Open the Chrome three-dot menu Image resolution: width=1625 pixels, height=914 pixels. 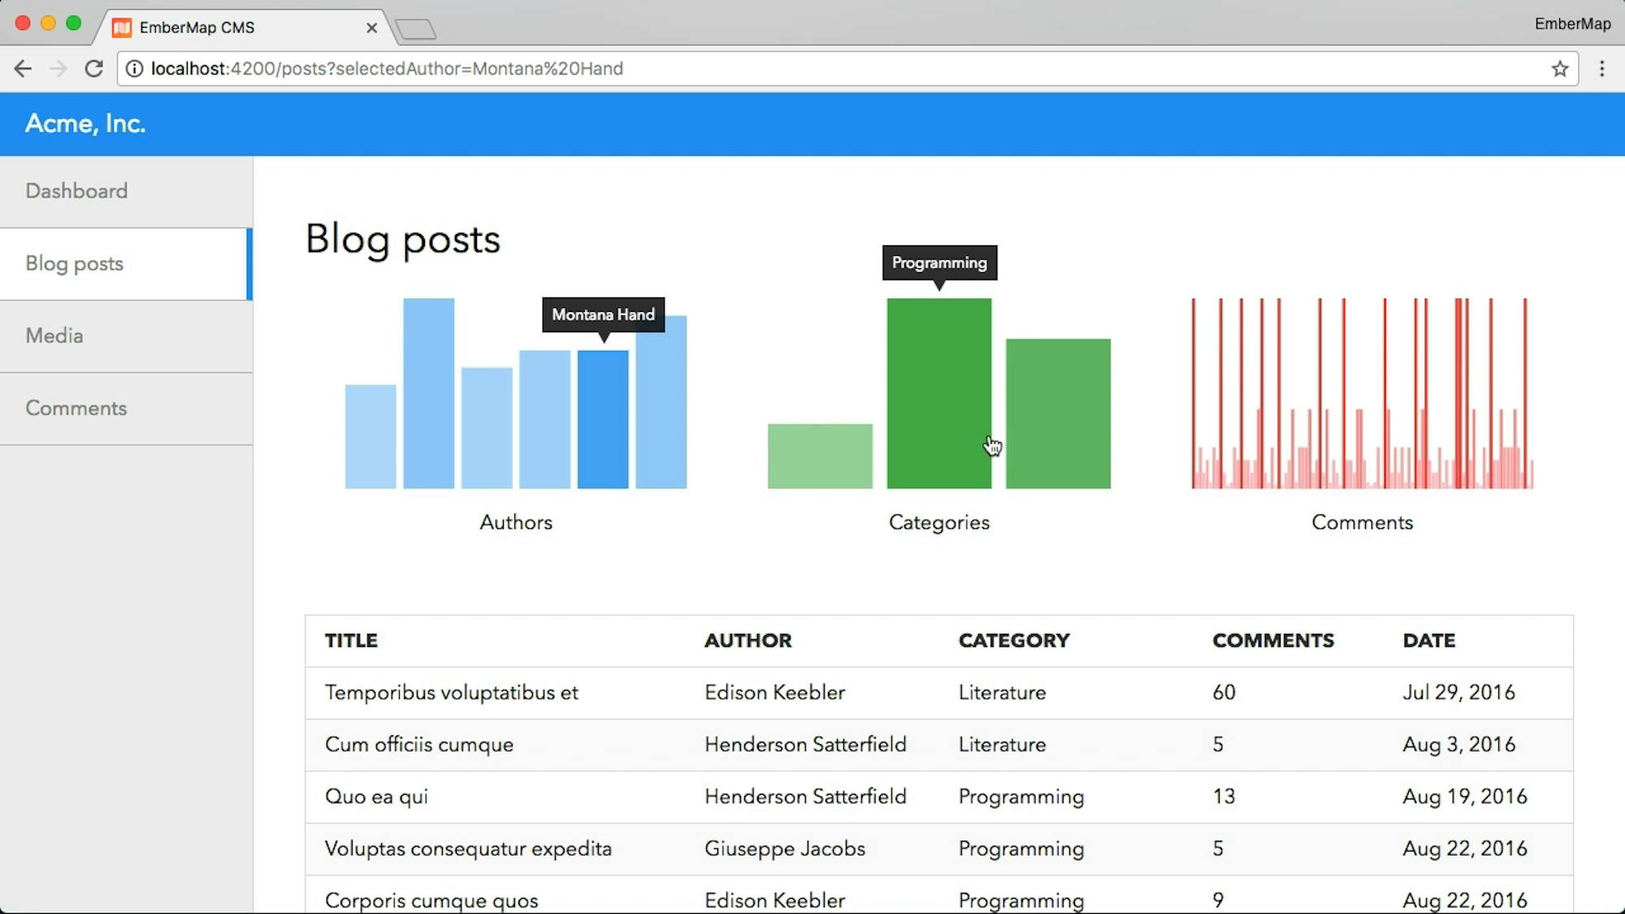click(x=1601, y=68)
